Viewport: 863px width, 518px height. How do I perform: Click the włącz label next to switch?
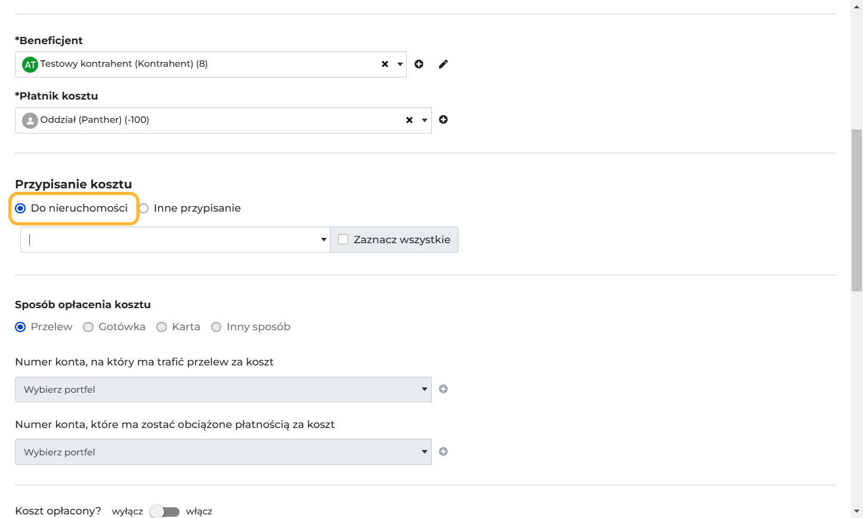[x=199, y=511]
